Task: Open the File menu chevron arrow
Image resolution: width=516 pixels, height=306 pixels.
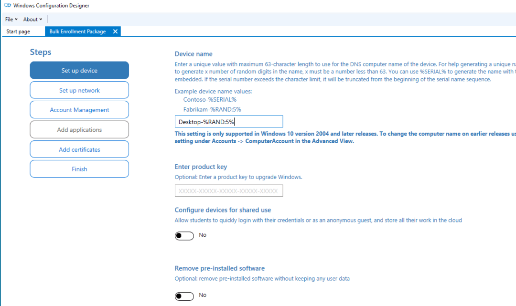Action: 15,19
